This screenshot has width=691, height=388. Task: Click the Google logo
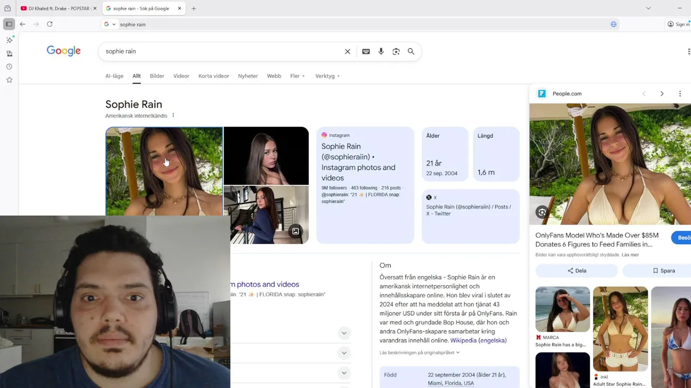[64, 51]
